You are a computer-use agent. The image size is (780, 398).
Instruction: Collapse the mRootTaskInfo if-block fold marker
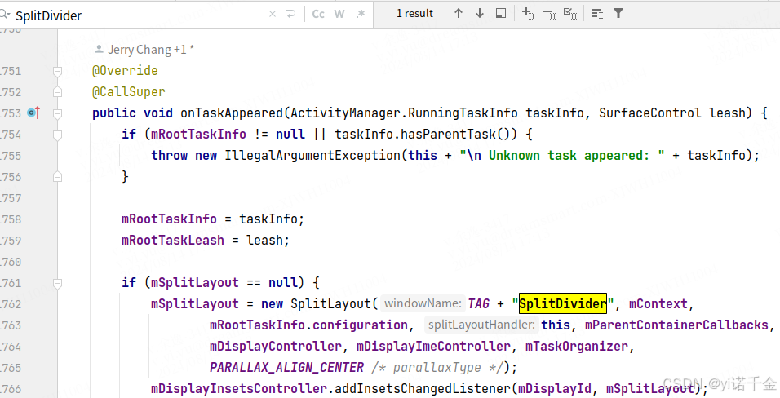[57, 135]
